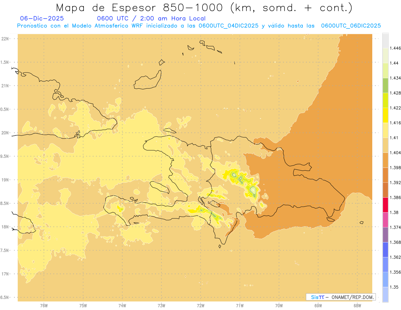Click the 71W longitude label
Viewport: 401px width, 310px height.
[240, 305]
